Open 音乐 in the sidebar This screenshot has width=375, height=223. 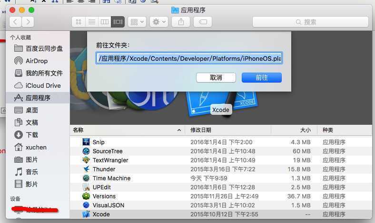point(26,172)
